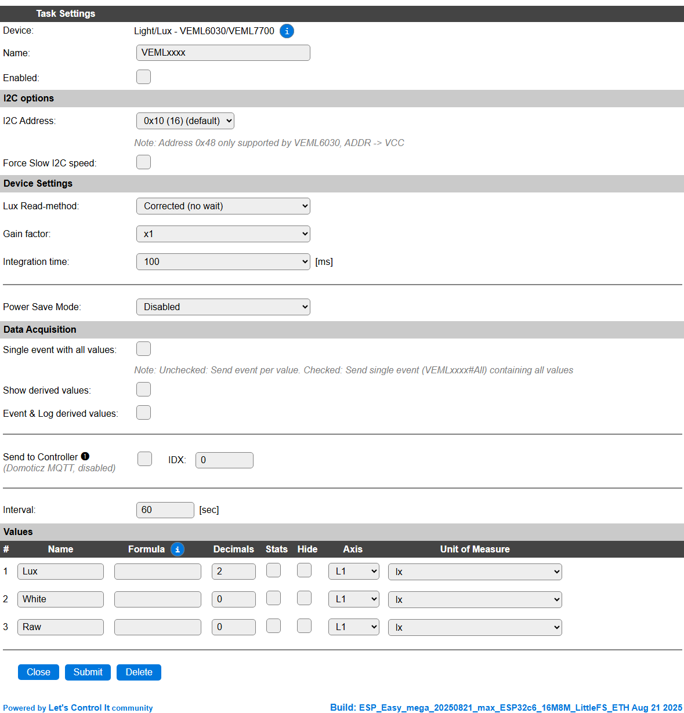Screen dimensions: 684x713
Task: Open the Lux Read-method dropdown
Action: 223,206
